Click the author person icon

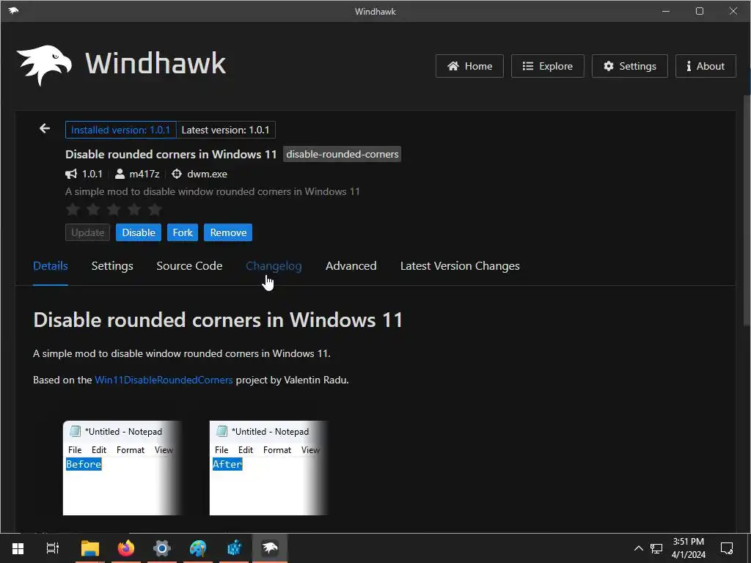pos(120,174)
